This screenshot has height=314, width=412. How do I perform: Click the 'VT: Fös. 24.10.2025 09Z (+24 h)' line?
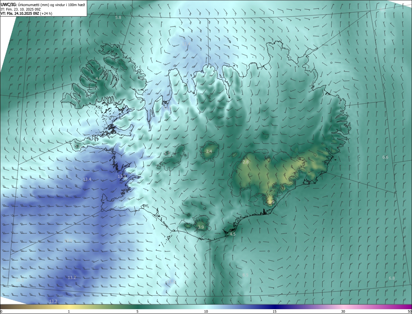[x=26, y=13]
